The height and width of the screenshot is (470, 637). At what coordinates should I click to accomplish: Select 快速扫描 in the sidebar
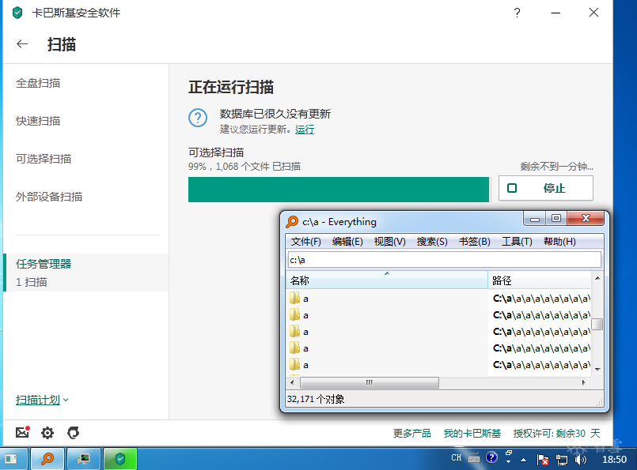pos(38,121)
